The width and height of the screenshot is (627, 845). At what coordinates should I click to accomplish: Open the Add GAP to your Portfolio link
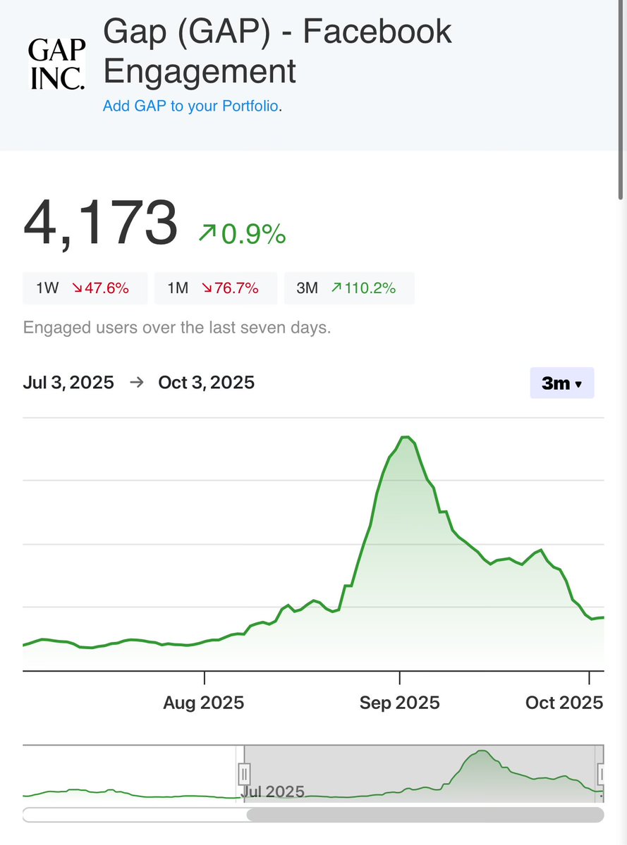(x=191, y=106)
